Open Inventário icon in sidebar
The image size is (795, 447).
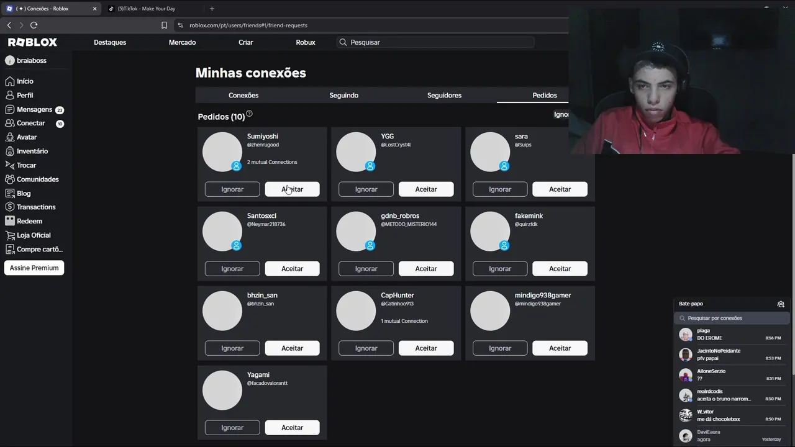pyautogui.click(x=9, y=151)
